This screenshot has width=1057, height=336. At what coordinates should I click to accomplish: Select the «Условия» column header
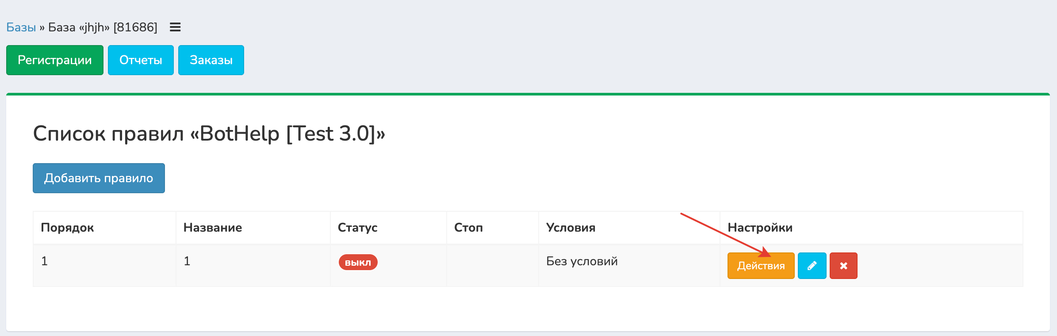(x=571, y=228)
